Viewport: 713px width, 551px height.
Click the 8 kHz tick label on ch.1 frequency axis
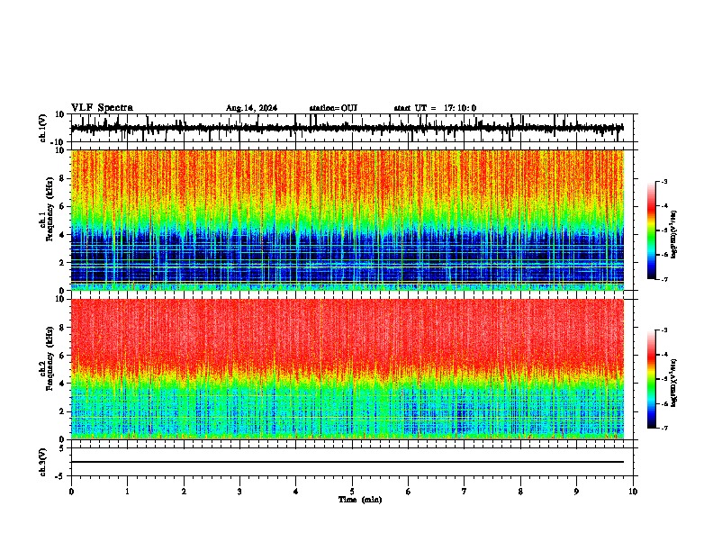click(62, 178)
